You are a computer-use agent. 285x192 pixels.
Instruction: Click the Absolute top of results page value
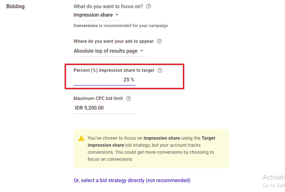(x=106, y=51)
